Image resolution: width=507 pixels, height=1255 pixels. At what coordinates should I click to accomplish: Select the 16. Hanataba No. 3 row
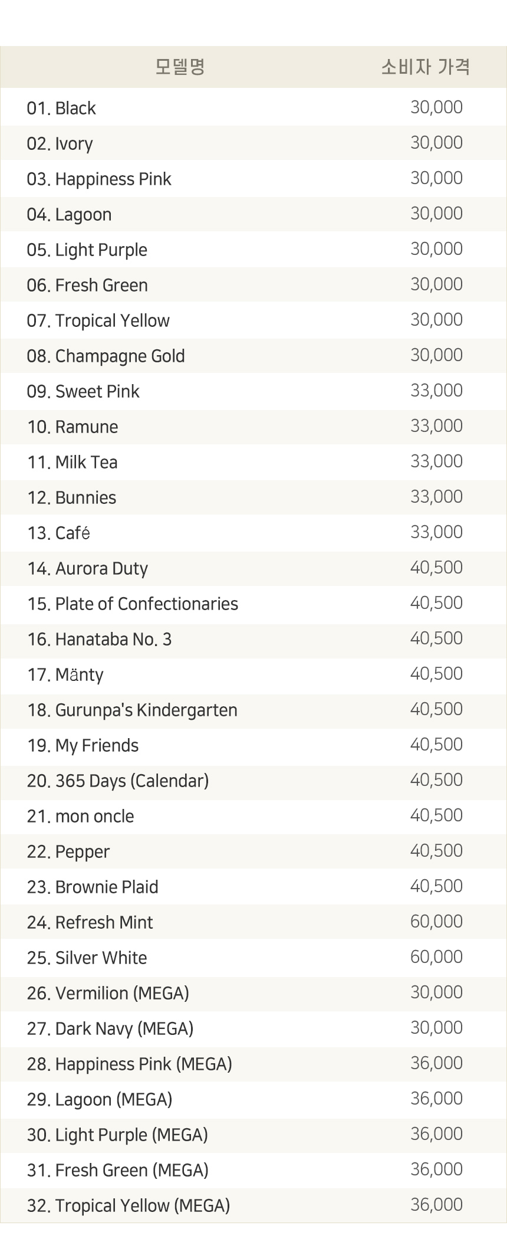tap(253, 638)
